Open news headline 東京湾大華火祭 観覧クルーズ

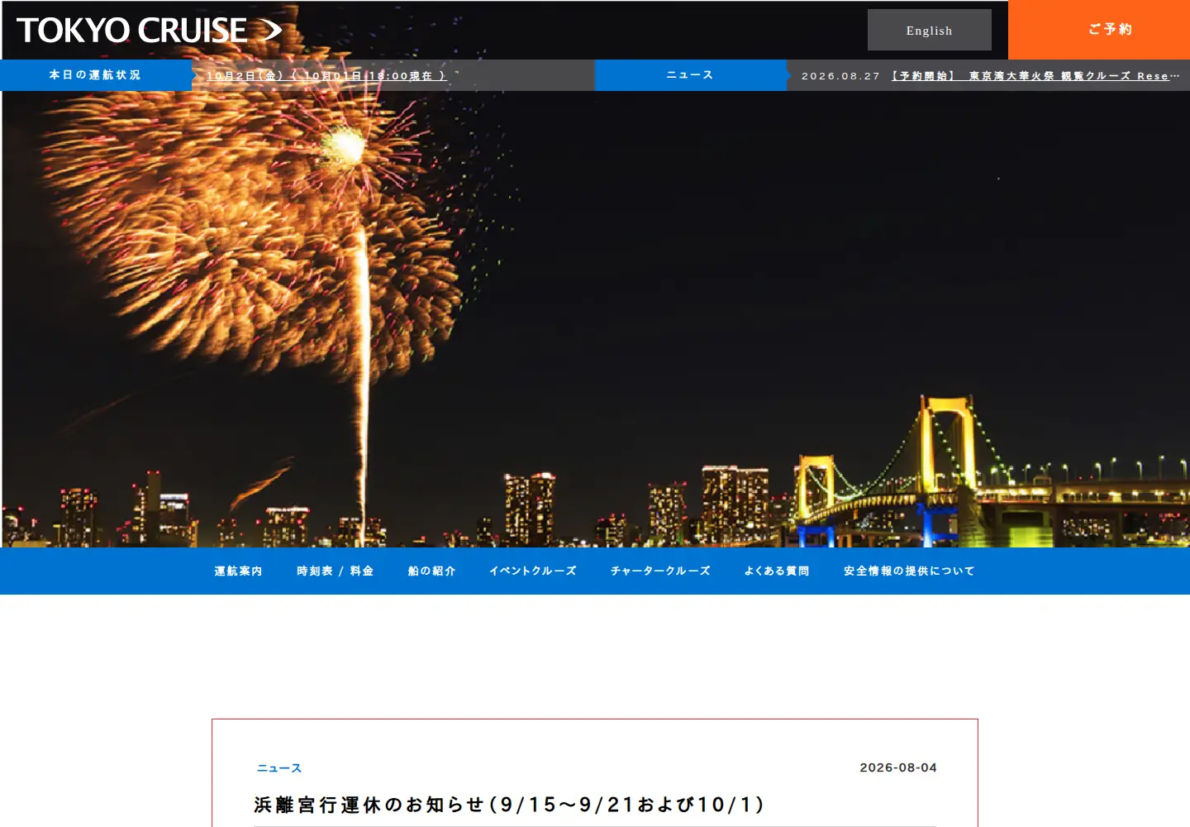[x=1035, y=76]
